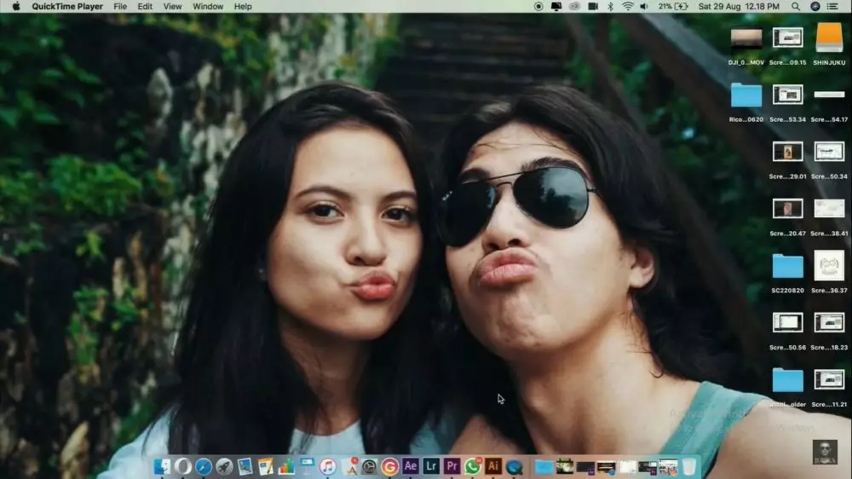
Task: Click the date and time display
Action: [739, 6]
